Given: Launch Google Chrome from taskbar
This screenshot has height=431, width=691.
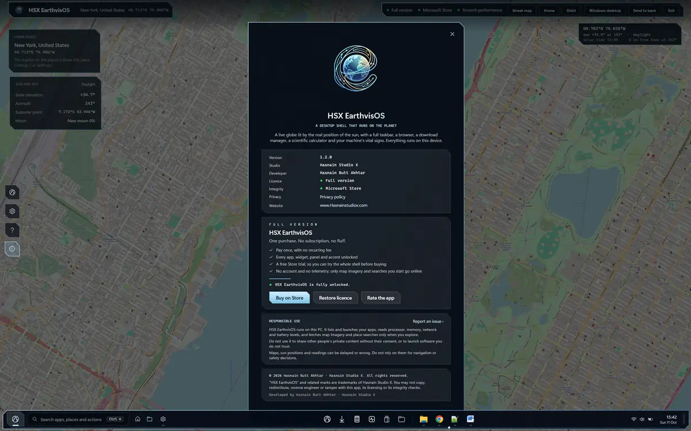Looking at the screenshot, I should (x=439, y=419).
